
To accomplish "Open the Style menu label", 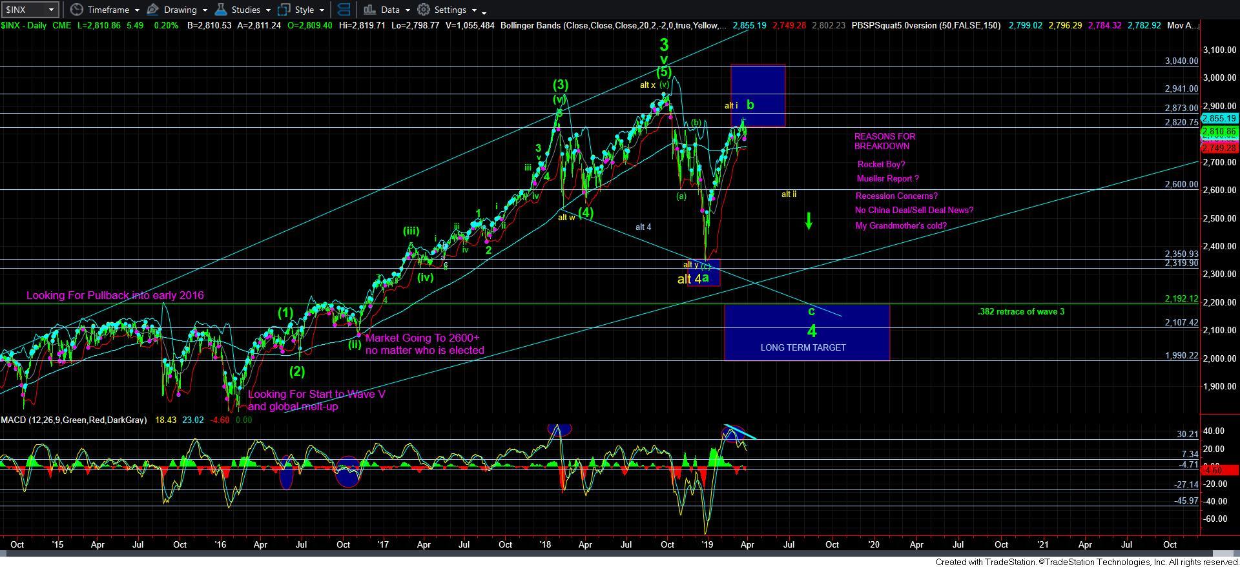I will pos(304,10).
